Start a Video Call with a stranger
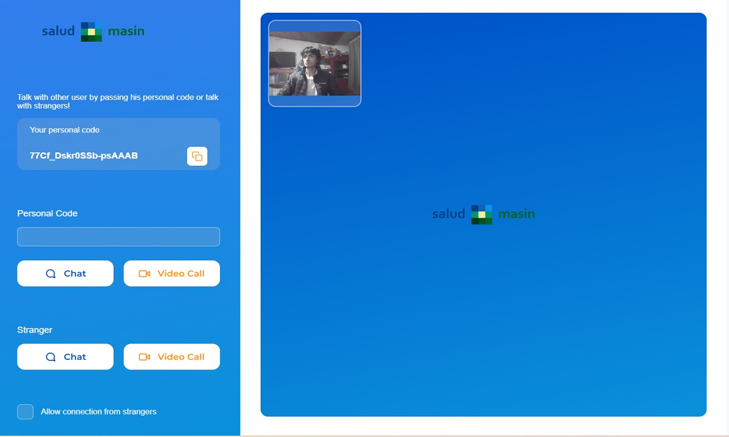This screenshot has width=729, height=437. pos(172,357)
